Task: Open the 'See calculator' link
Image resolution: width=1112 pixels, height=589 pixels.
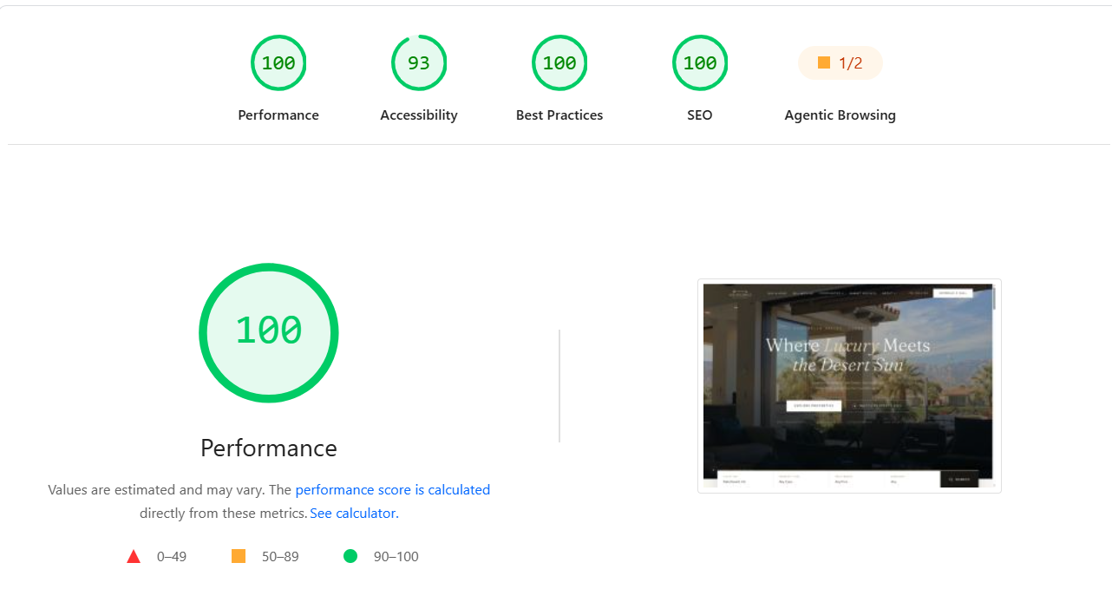Action: 353,514
